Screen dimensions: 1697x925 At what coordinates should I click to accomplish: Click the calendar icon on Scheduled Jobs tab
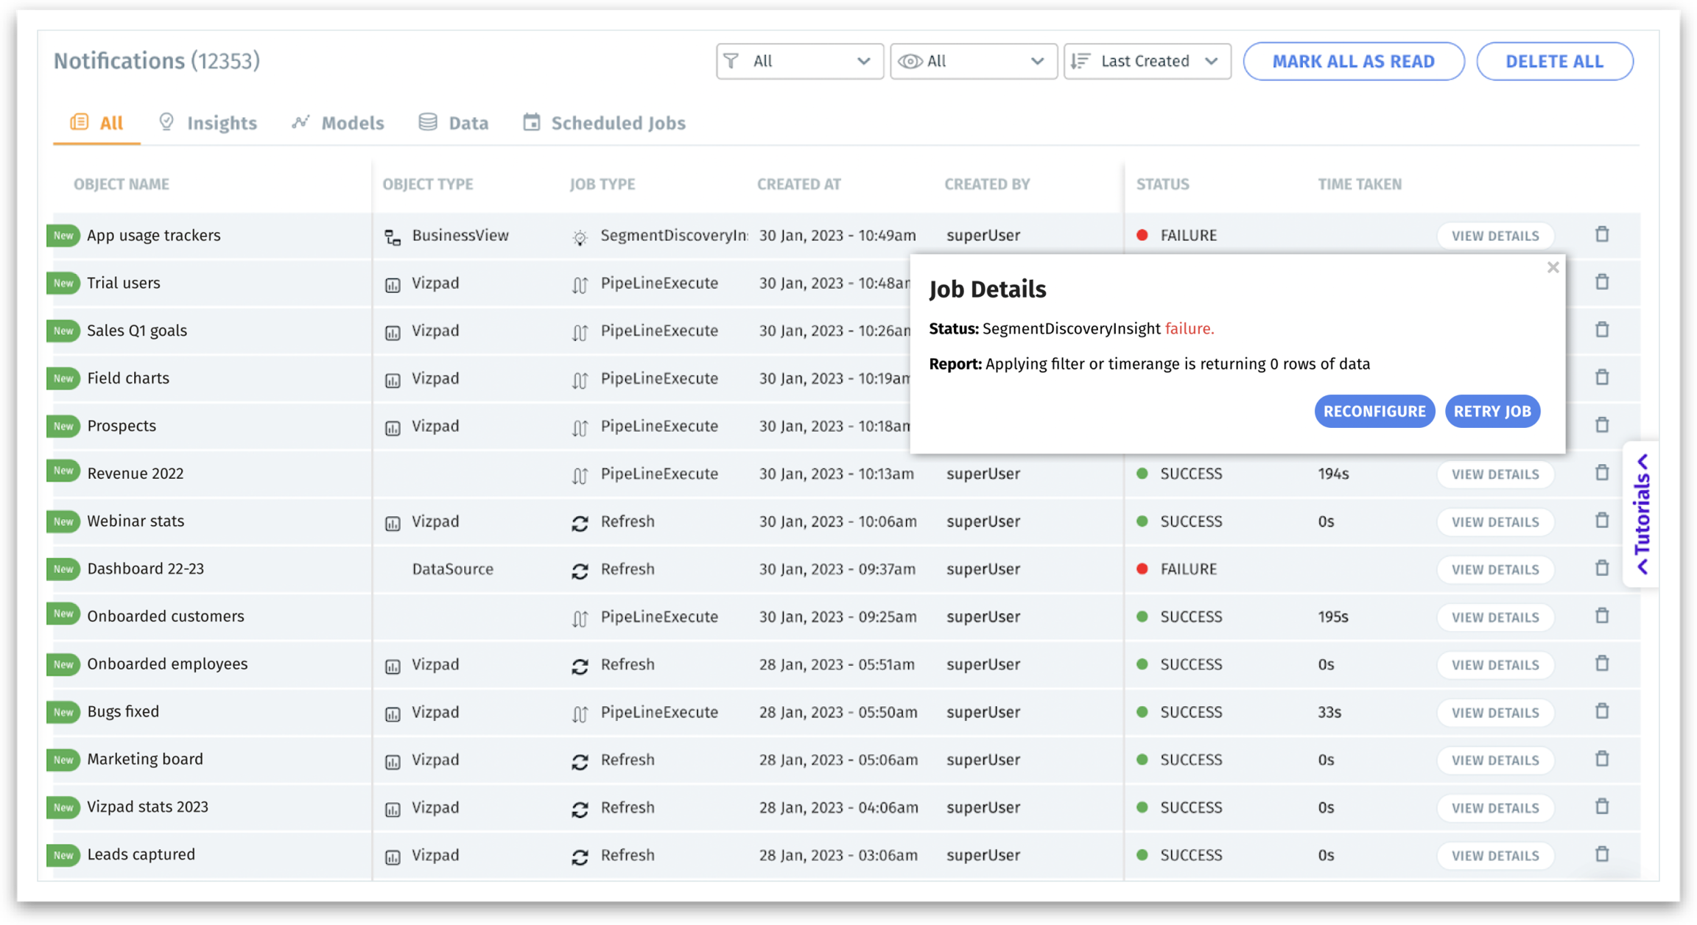pyautogui.click(x=532, y=122)
